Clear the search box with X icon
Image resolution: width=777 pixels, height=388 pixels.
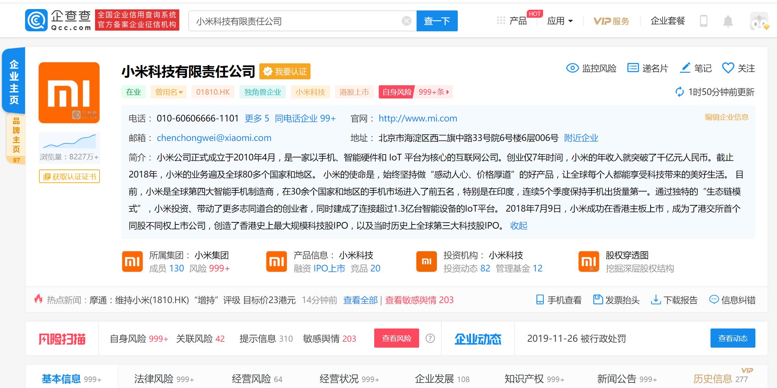tap(406, 21)
